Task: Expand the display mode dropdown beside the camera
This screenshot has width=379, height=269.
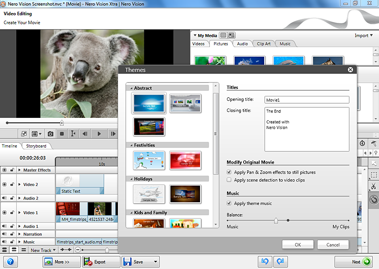Action: click(39, 134)
